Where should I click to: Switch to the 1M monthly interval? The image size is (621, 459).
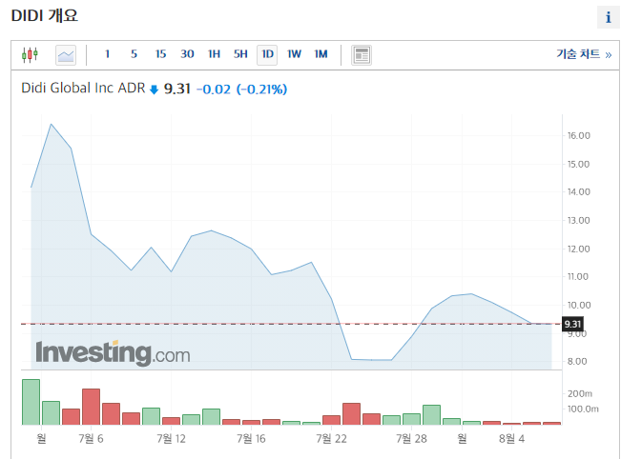point(321,54)
